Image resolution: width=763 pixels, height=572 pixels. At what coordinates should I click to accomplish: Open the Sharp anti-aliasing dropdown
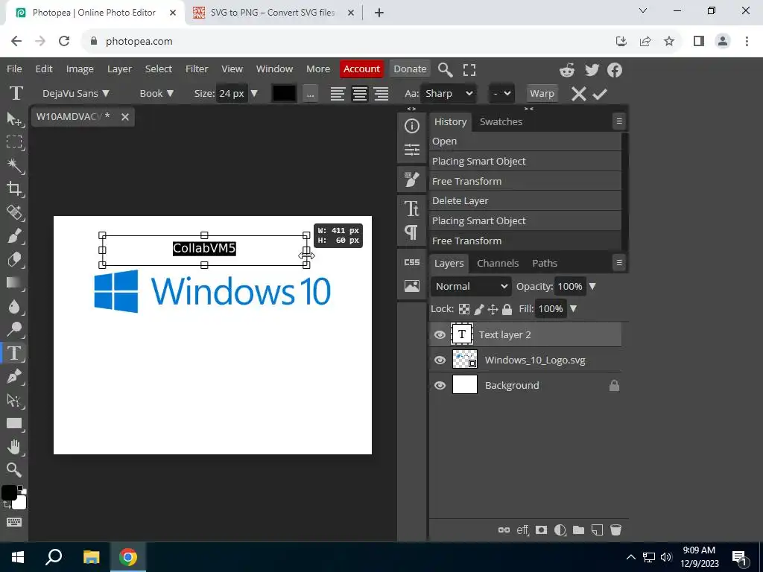[x=448, y=93]
